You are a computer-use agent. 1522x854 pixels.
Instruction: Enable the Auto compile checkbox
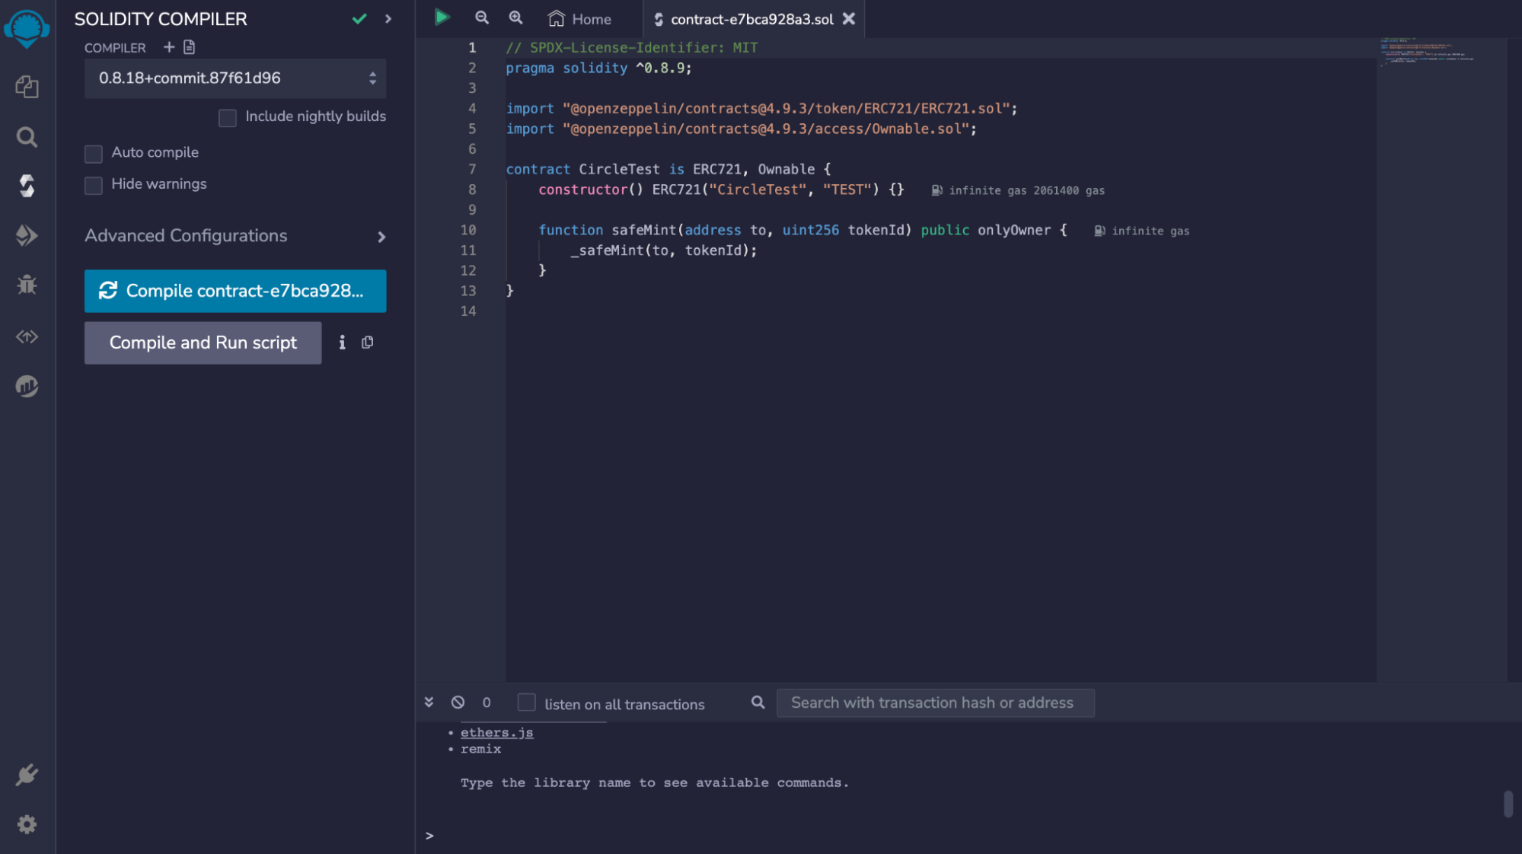pos(94,154)
